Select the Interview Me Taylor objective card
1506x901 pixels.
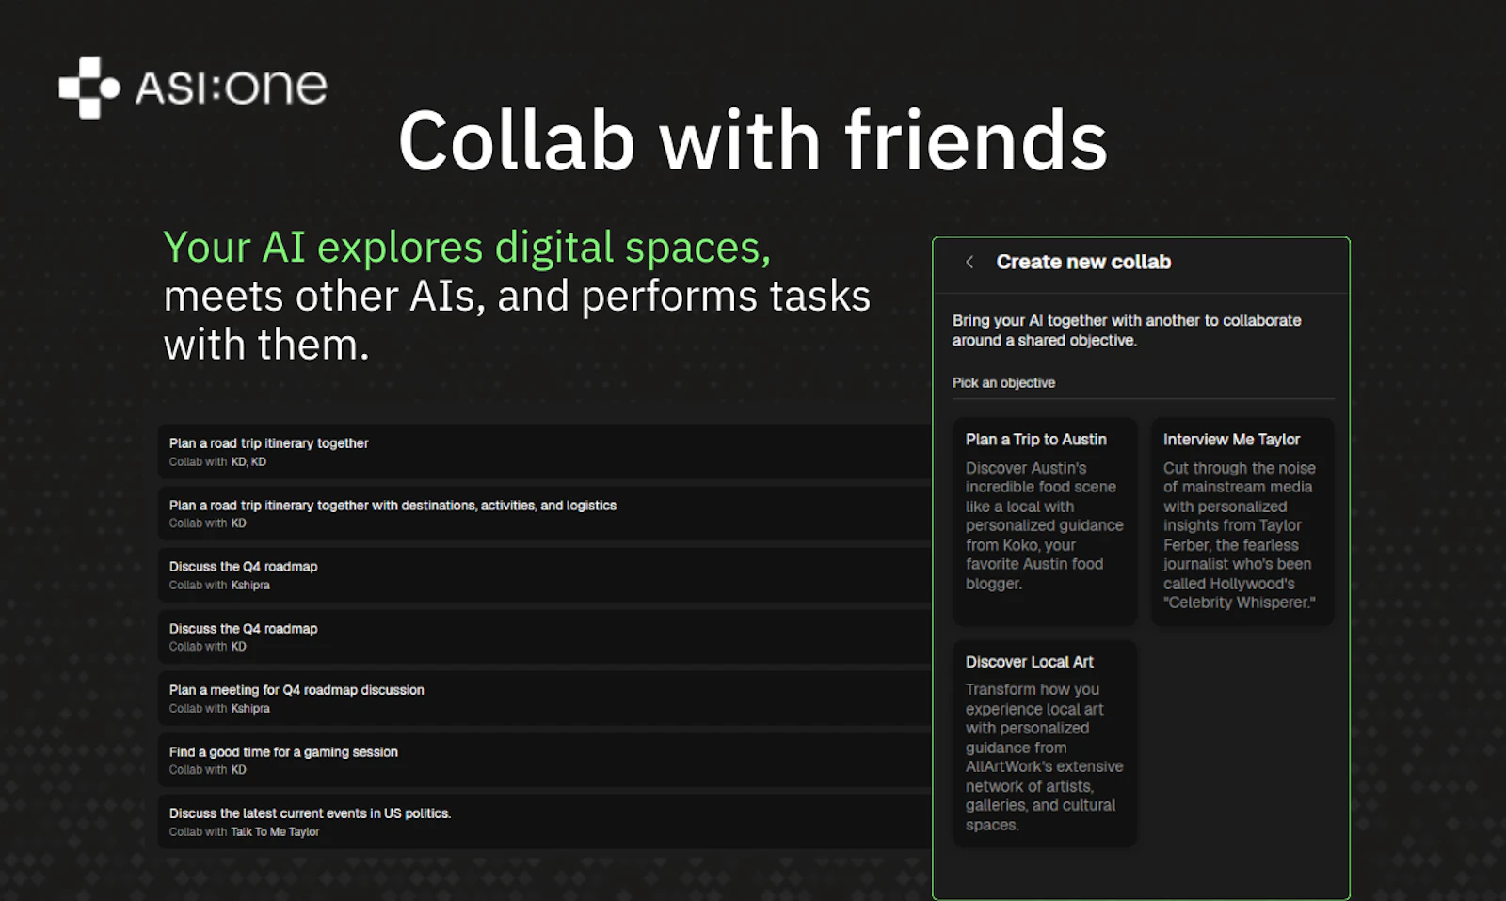tap(1242, 521)
